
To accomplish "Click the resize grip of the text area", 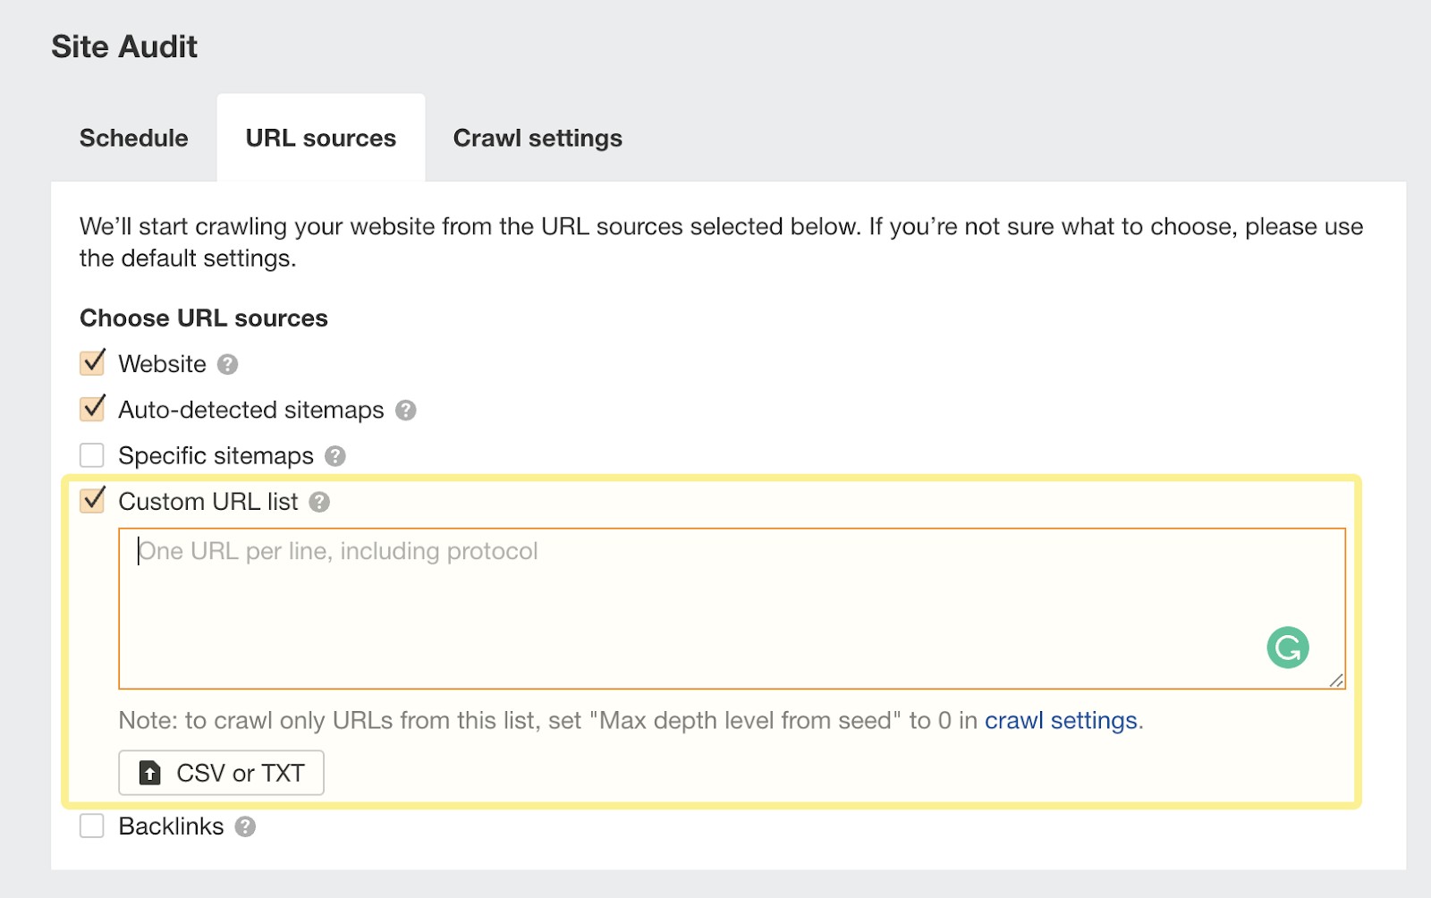I will [1336, 681].
